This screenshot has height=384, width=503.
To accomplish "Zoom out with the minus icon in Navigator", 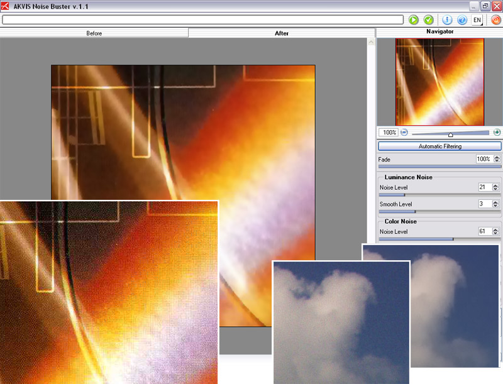I will (x=404, y=132).
